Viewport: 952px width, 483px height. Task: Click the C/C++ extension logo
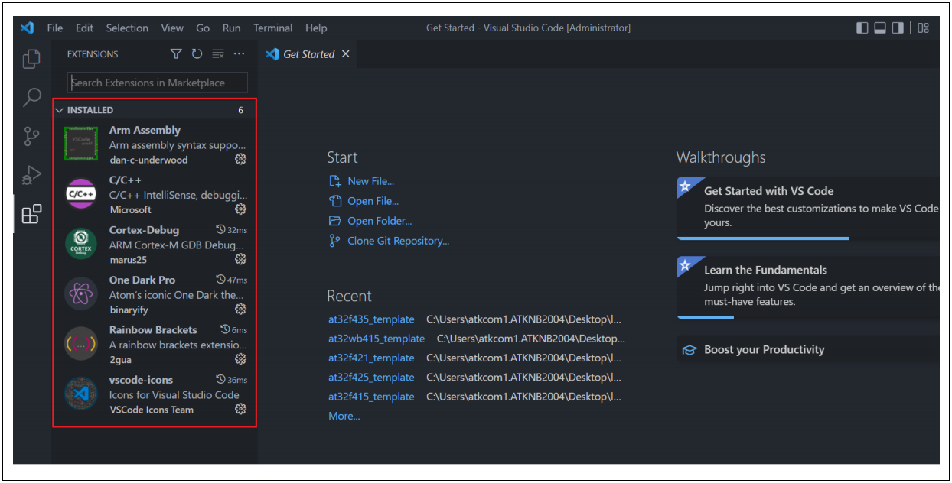[x=80, y=194]
